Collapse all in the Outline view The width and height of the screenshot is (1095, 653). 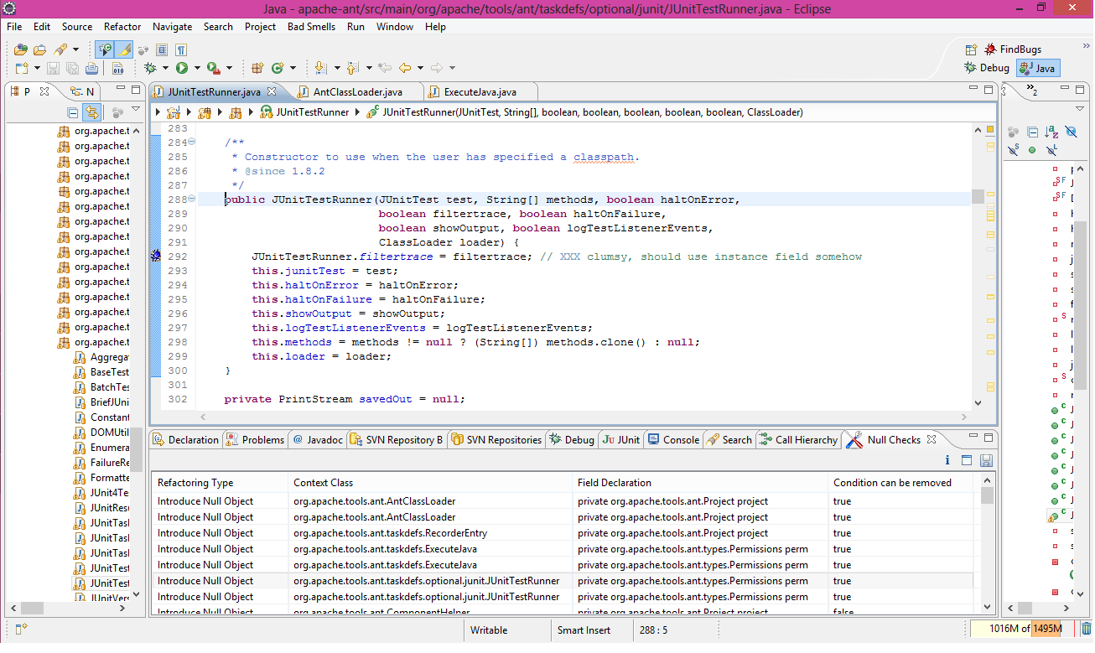[1033, 132]
